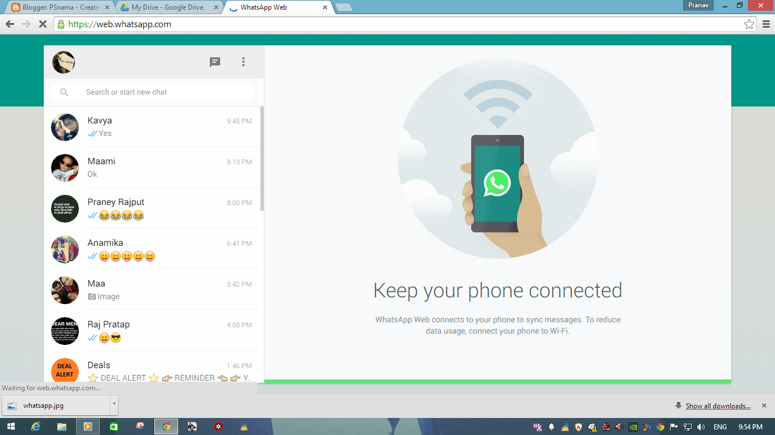
Task: Focus the Search or start new chat field
Action: click(153, 92)
